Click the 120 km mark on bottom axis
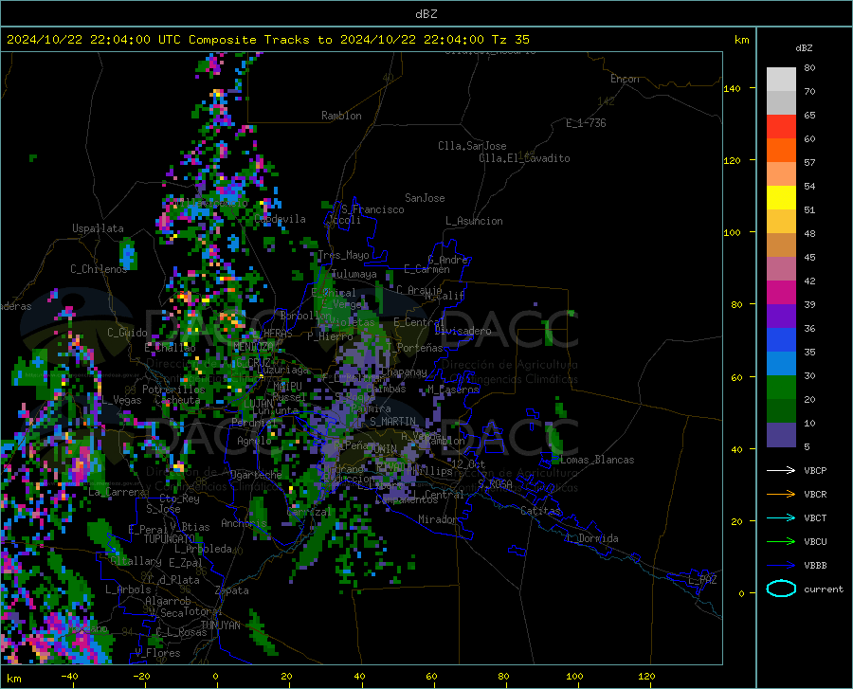 coord(646,676)
